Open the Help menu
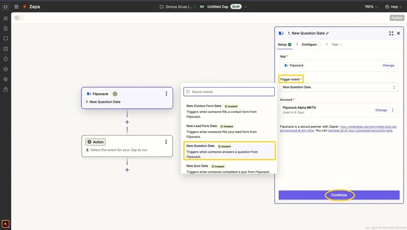The width and height of the screenshot is (407, 230). (x=393, y=7)
